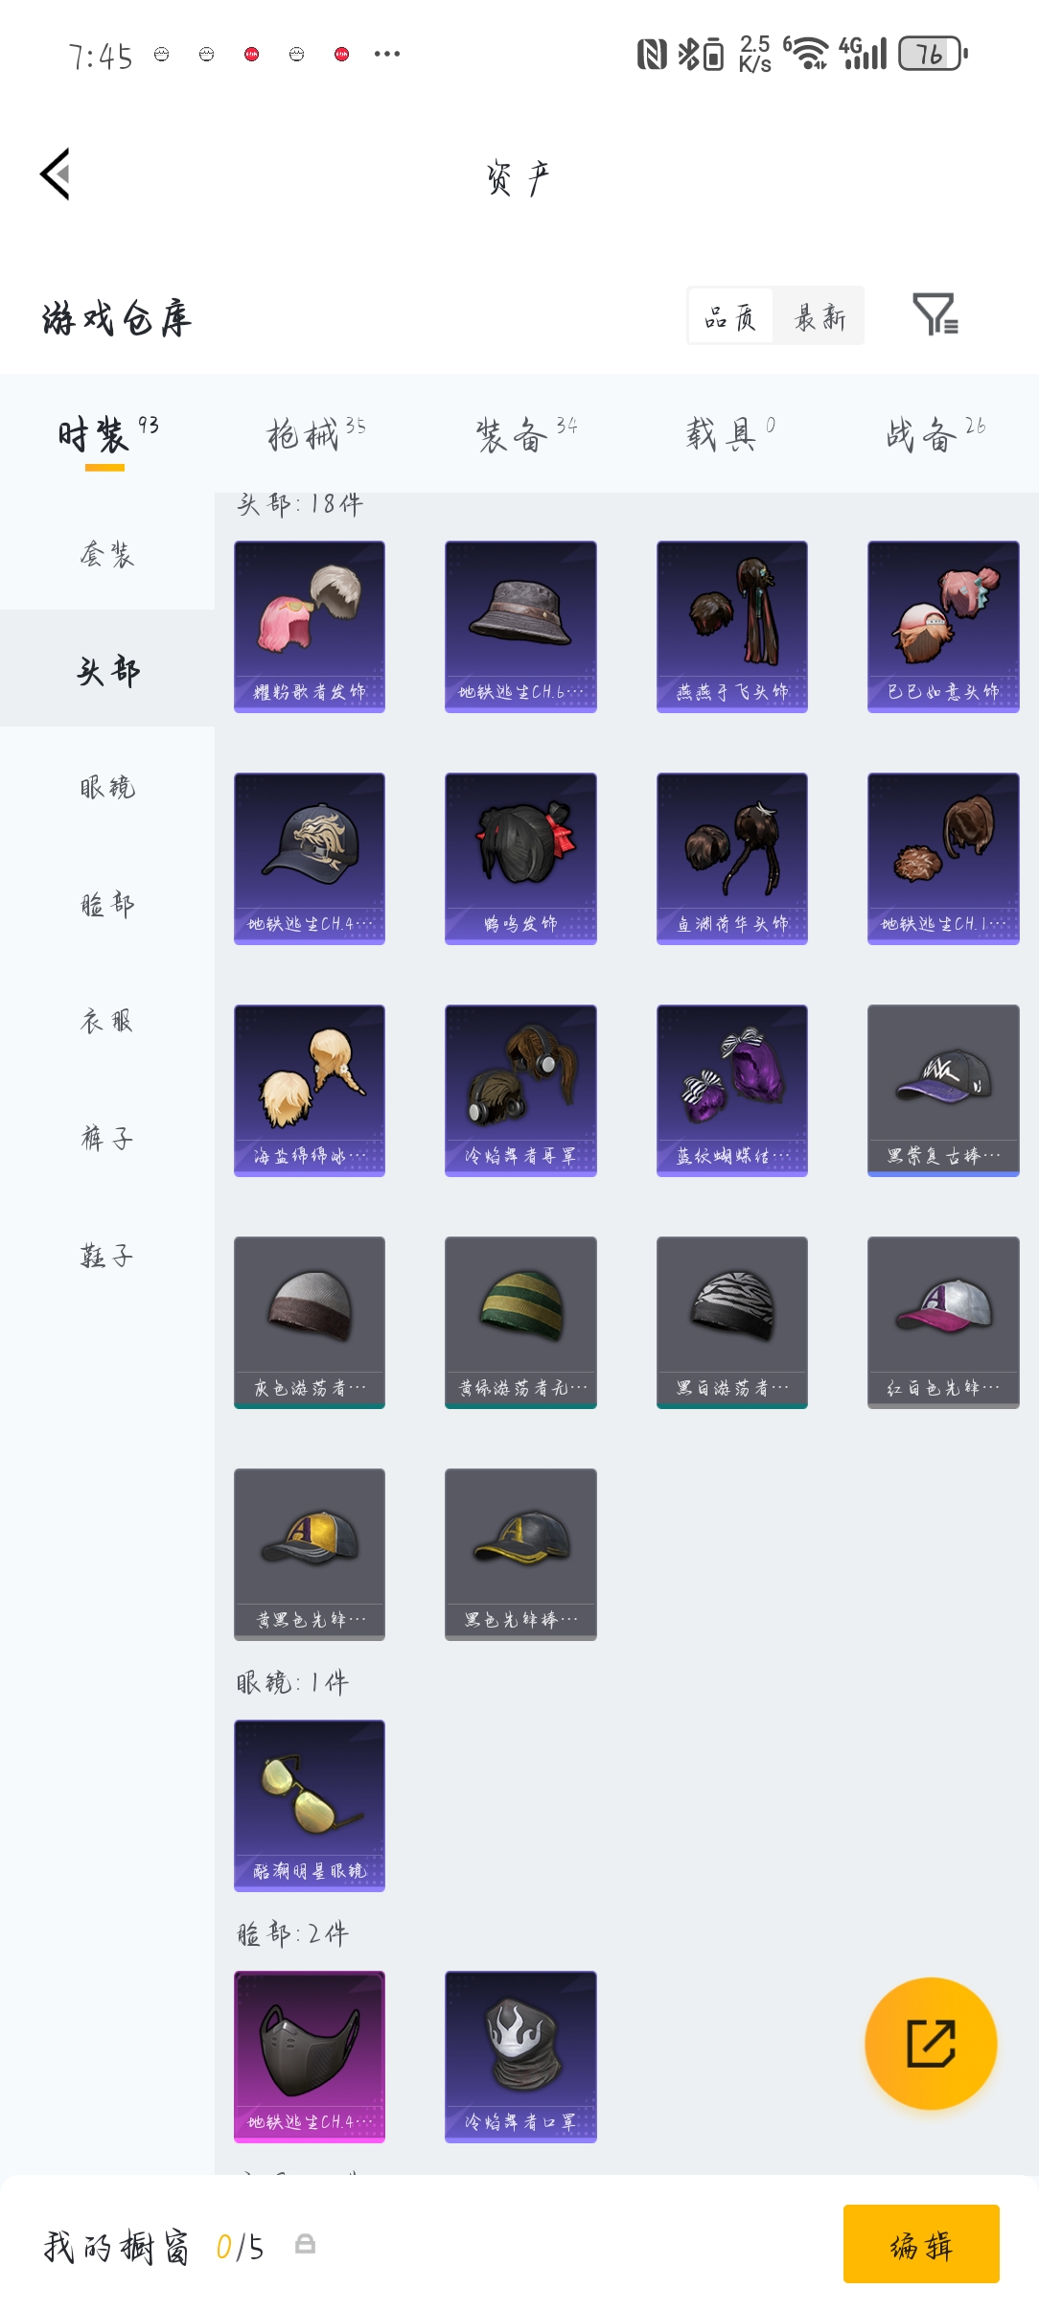Screen dimensions: 1039x2312
Task: Switch sorting to 品质
Action: (730, 316)
